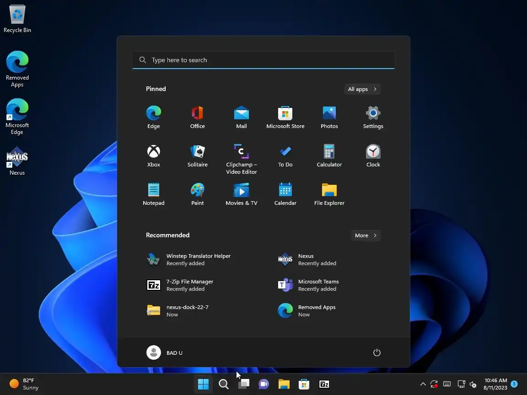Screen dimensions: 527x395
Task: Select the Microsoft Edge desktop shortcut
Action: coord(17,117)
